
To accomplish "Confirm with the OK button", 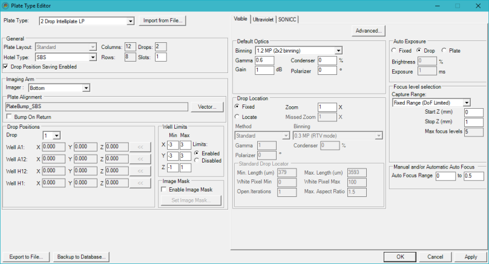I will point(400,257).
